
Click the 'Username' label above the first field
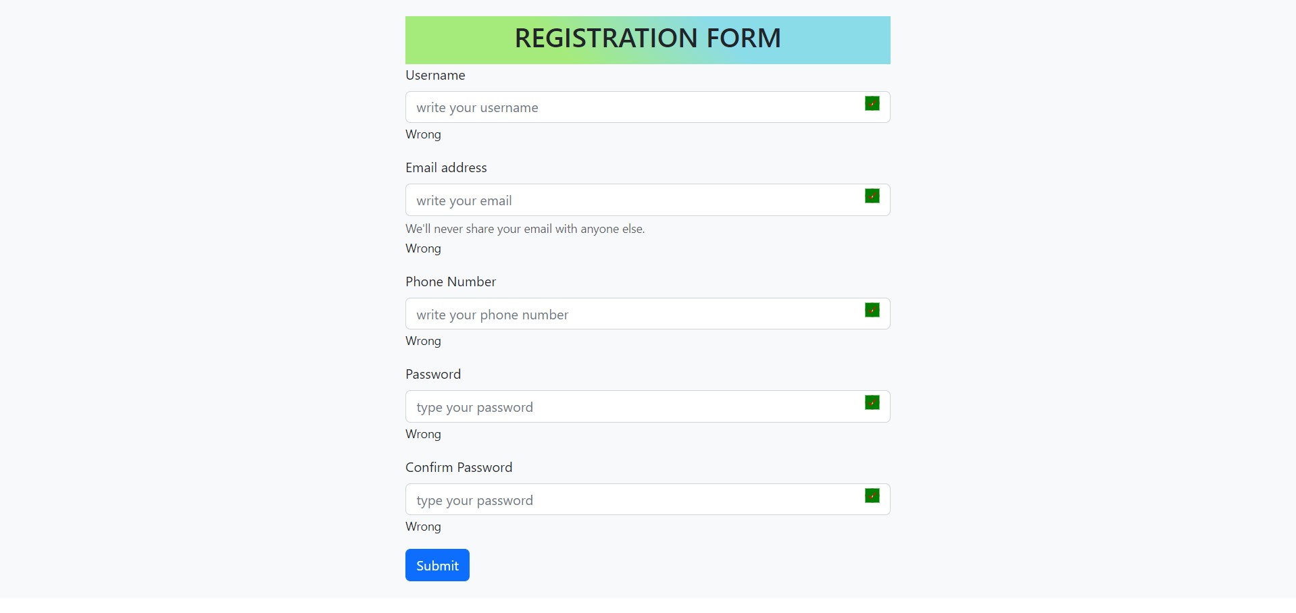tap(434, 75)
